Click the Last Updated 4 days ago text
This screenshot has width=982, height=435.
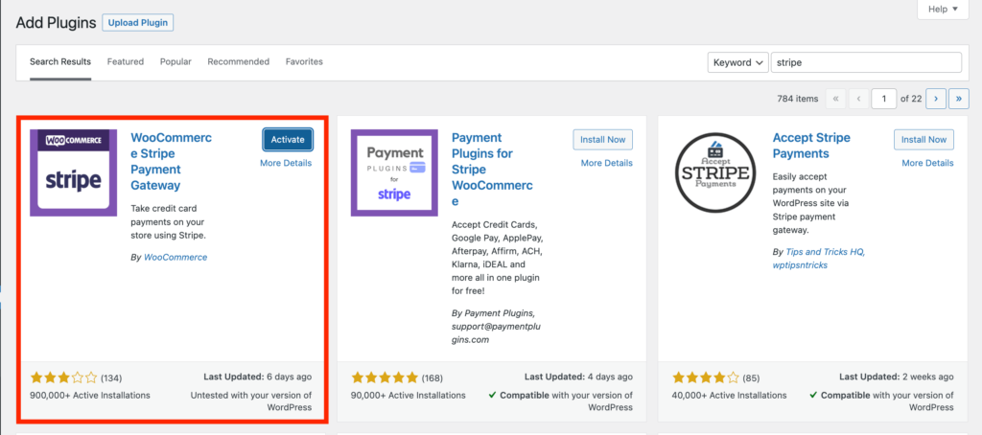(x=578, y=378)
